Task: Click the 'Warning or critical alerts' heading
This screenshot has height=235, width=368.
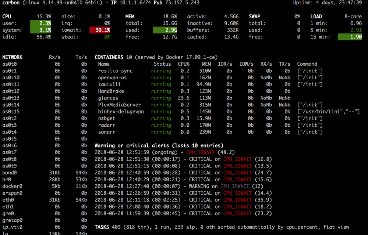Action: (159, 145)
